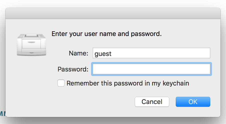Click the top panel of the printer icon
Viewport: 226px width, 124px height.
pos(32,36)
